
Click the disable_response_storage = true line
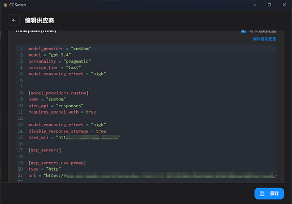click(67, 131)
